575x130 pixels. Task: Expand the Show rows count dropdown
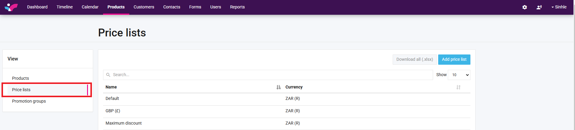coord(459,75)
